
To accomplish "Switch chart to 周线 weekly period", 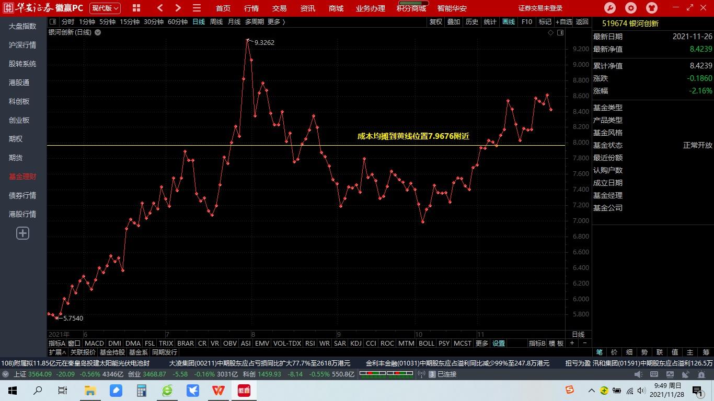I will coord(216,21).
